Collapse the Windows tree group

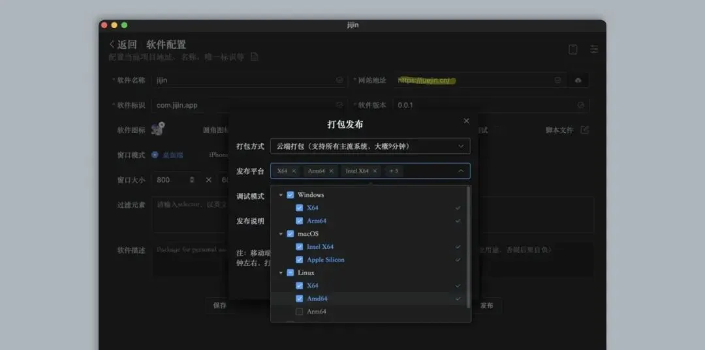click(281, 195)
